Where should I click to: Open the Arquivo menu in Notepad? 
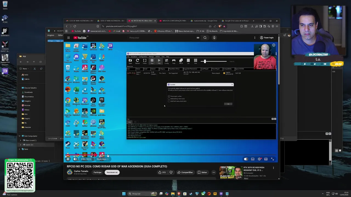pyautogui.click(x=51, y=35)
